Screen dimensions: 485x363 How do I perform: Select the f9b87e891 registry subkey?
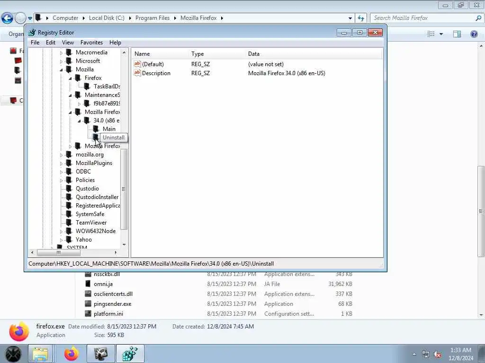[x=107, y=104]
